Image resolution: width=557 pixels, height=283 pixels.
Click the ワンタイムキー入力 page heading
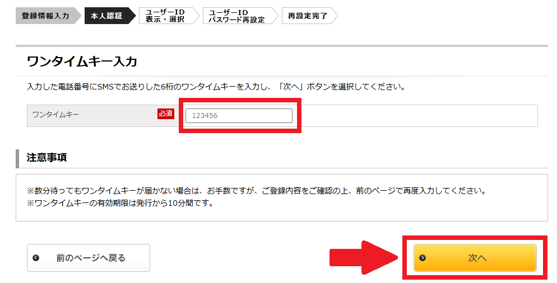[82, 62]
